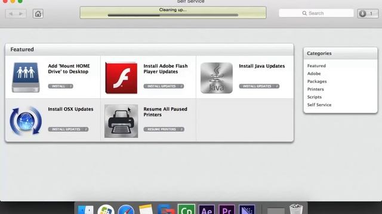Click the 'Add Mount HOME Drive to Desktop' title
The height and width of the screenshot is (214, 382).
[69, 69]
